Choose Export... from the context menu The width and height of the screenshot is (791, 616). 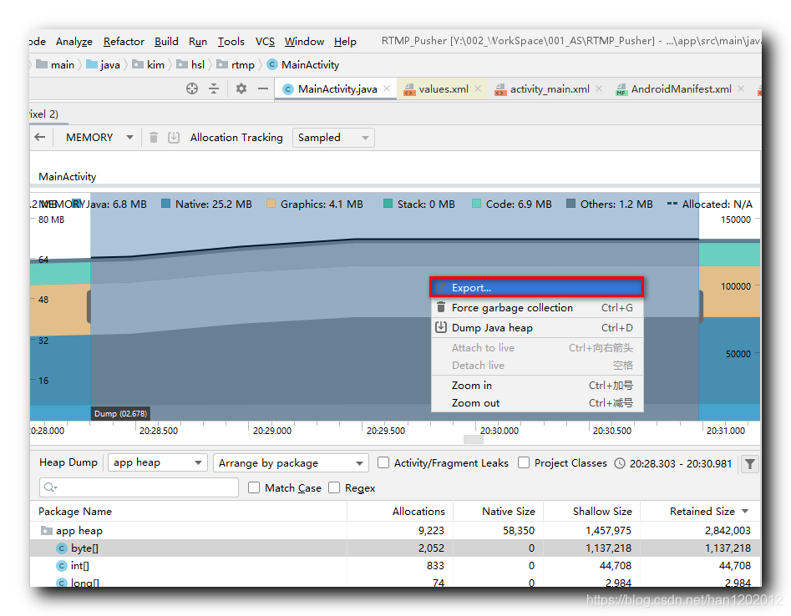click(x=537, y=287)
